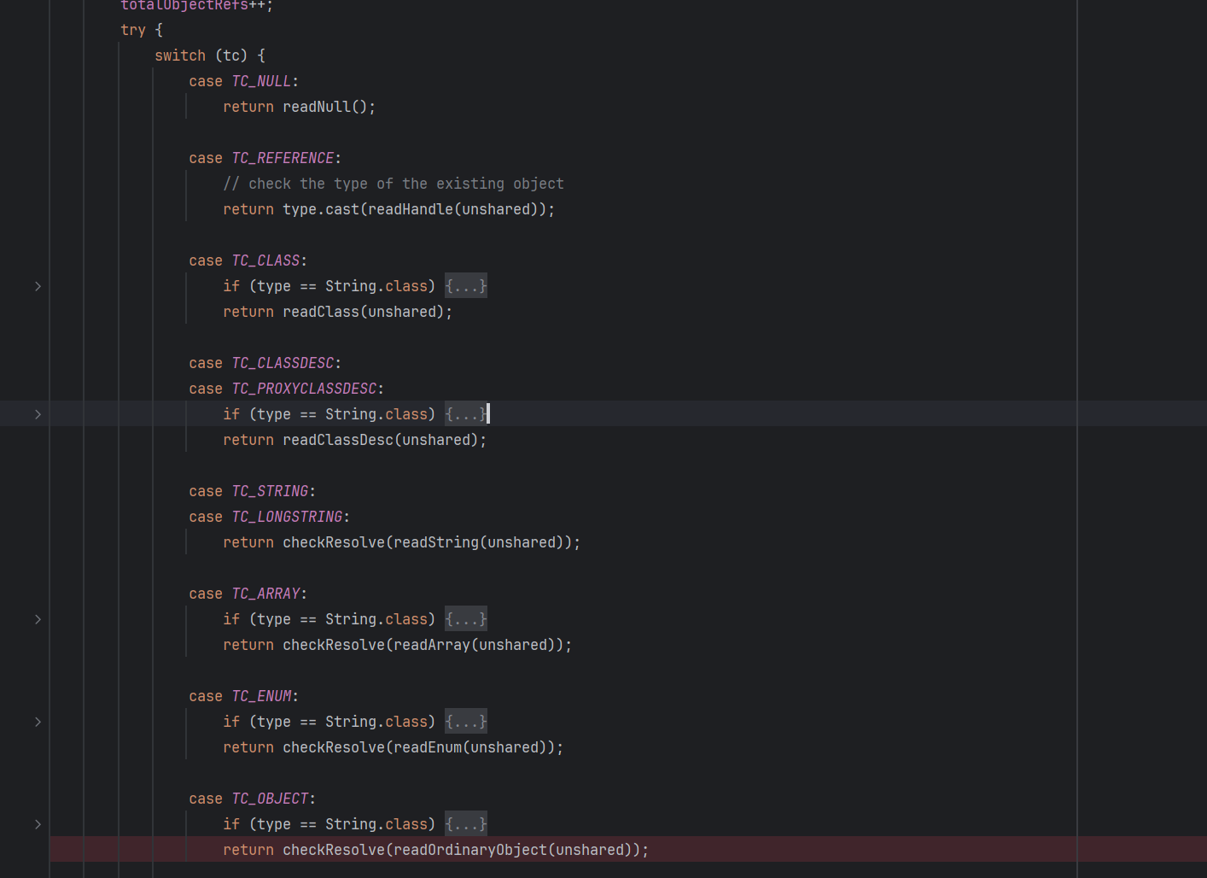Screen dimensions: 1207x878
Task: Click the readNull method call
Action: coord(317,107)
